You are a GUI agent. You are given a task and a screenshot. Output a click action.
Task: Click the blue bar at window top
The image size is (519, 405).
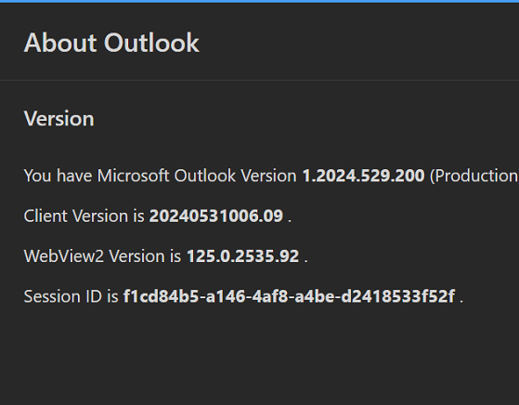click(260, 1)
